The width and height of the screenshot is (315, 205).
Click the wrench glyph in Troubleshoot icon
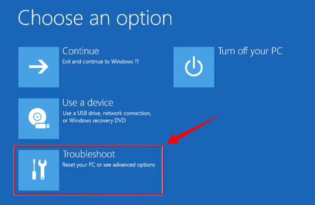point(42,169)
